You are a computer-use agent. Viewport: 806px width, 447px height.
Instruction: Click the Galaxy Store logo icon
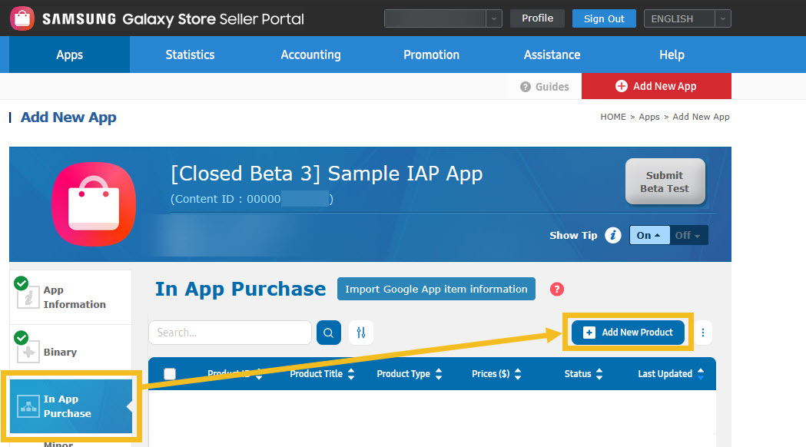pos(22,18)
